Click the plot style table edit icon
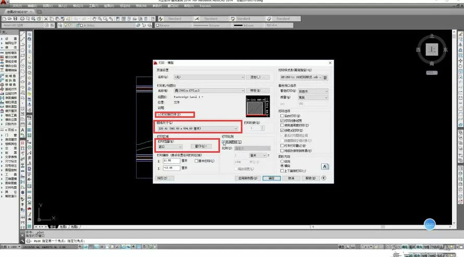Viewport: 464px width, 257px height. click(325, 77)
